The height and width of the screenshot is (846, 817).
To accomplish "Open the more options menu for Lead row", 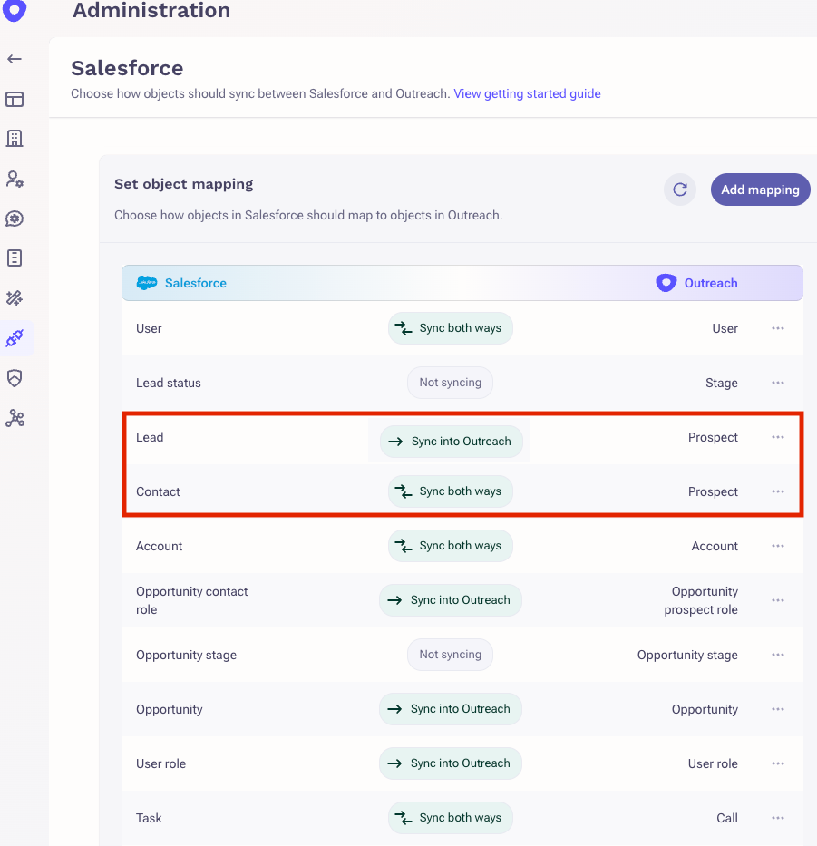I will pyautogui.click(x=778, y=437).
